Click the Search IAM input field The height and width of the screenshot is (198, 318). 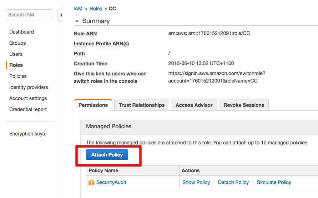(x=29, y=15)
